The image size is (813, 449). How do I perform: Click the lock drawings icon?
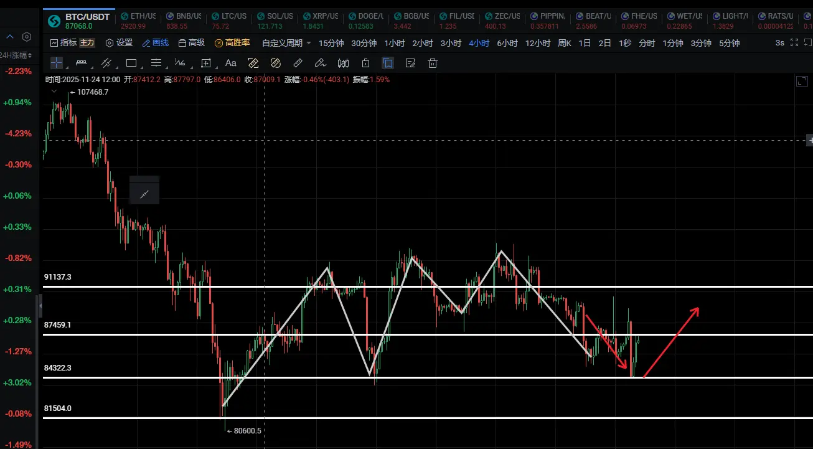pos(366,63)
